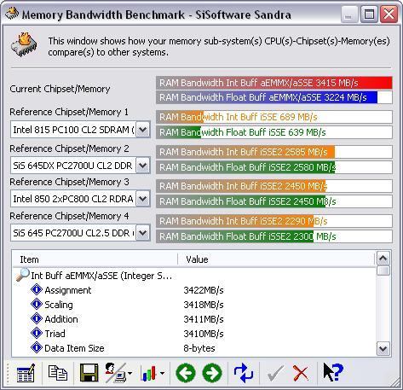Click the Float Buff iSSE2 2450 MB/s bar

pos(274,201)
